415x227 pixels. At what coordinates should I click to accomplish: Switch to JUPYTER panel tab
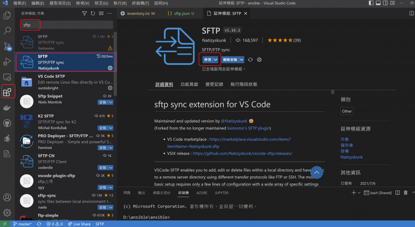[222, 193]
